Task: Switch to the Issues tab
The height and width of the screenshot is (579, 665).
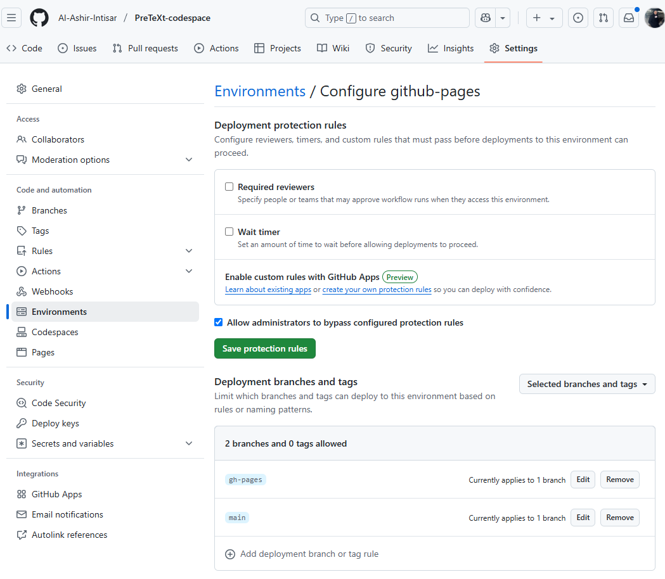Action: (x=77, y=48)
